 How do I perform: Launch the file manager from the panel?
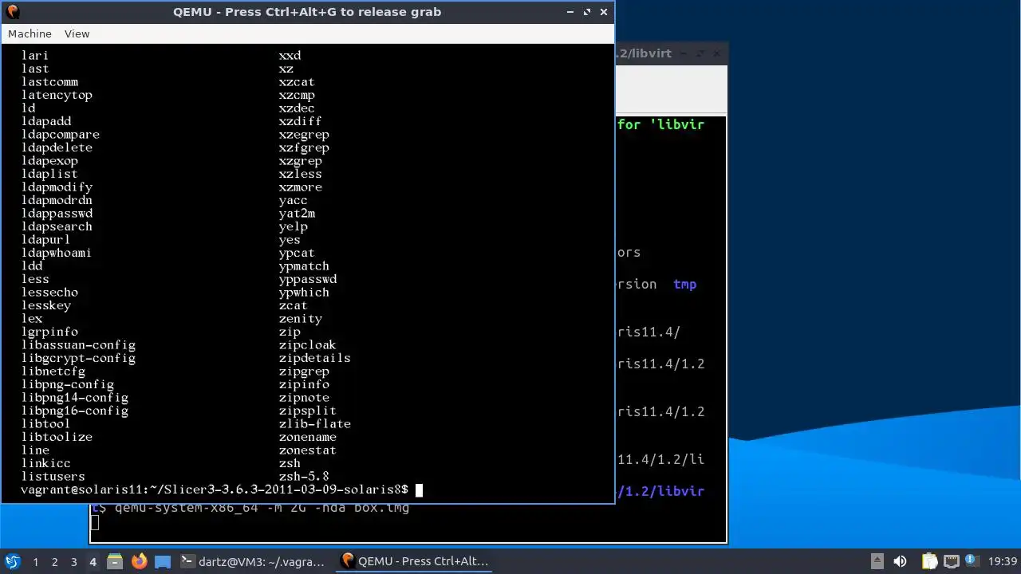[114, 561]
